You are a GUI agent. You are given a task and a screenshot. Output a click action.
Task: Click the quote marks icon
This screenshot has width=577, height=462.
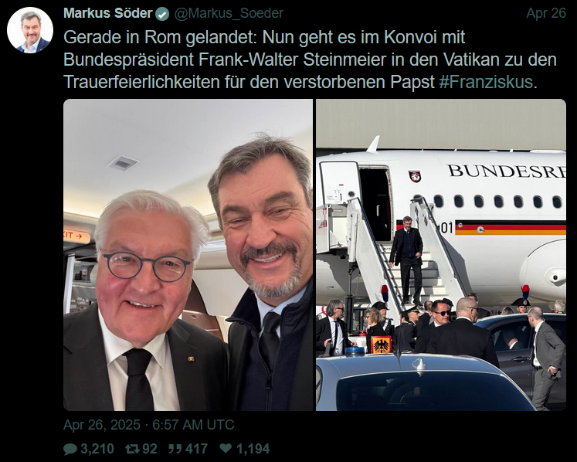[x=175, y=448]
